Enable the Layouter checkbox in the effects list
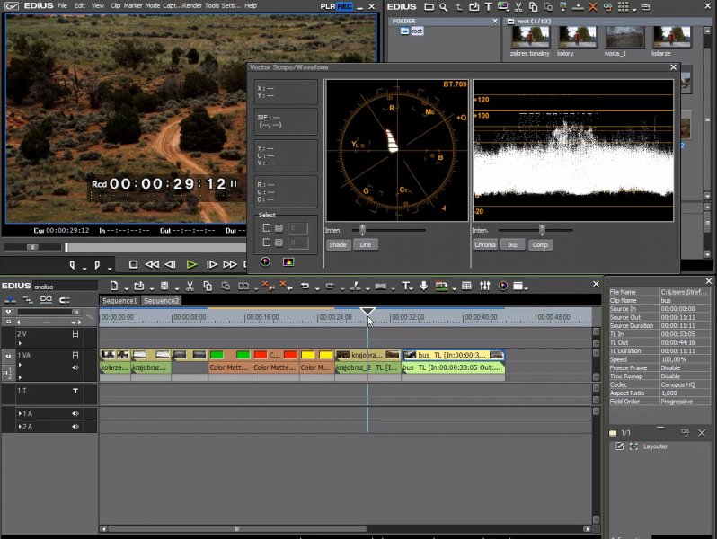The image size is (717, 539). [618, 446]
